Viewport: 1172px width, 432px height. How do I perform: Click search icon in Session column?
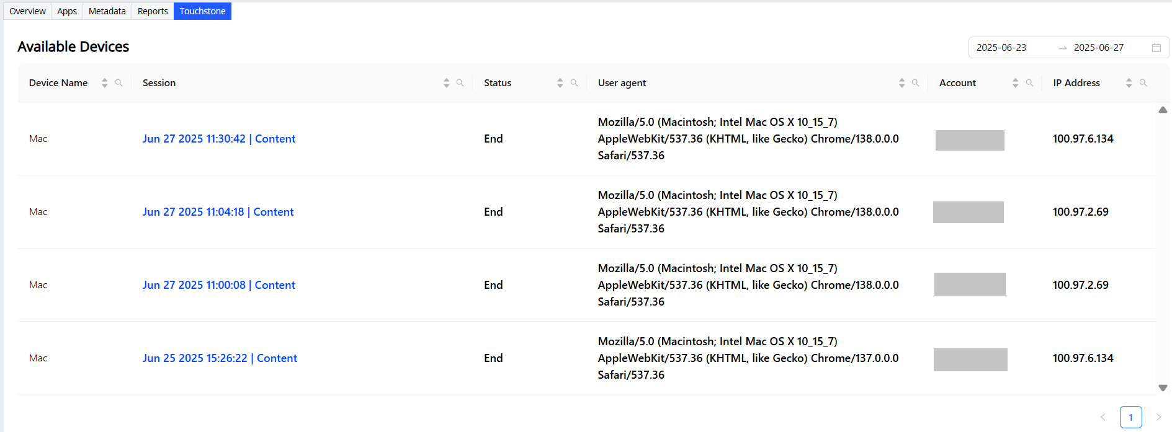coord(460,83)
